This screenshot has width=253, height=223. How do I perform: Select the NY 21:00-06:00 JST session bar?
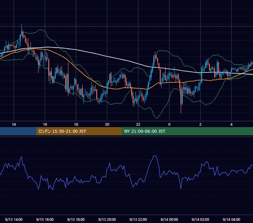(187, 131)
